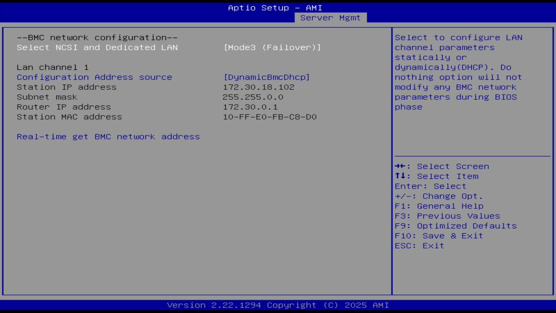Click the BMC network configuration heading

[x=97, y=37]
